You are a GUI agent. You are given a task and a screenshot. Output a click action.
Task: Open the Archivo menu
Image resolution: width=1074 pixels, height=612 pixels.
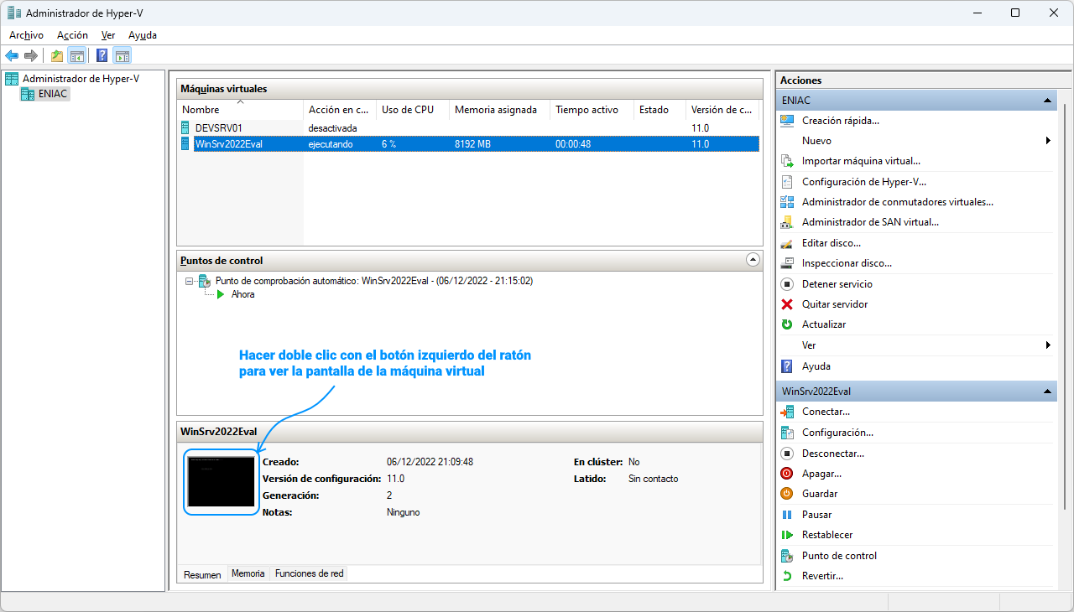pyautogui.click(x=26, y=35)
